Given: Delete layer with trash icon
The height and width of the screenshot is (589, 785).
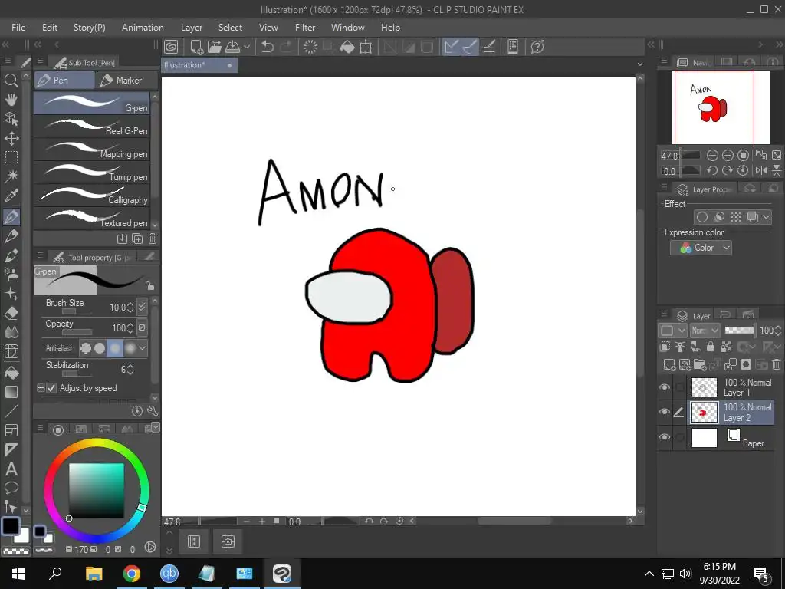Looking at the screenshot, I should point(776,364).
